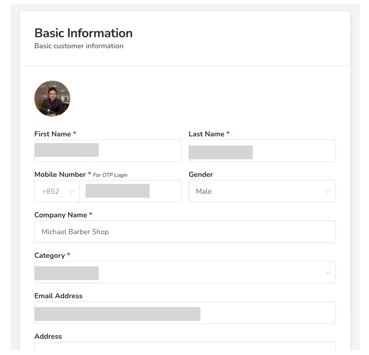
Task: Expand the Category chevron arrow
Action: tap(328, 272)
